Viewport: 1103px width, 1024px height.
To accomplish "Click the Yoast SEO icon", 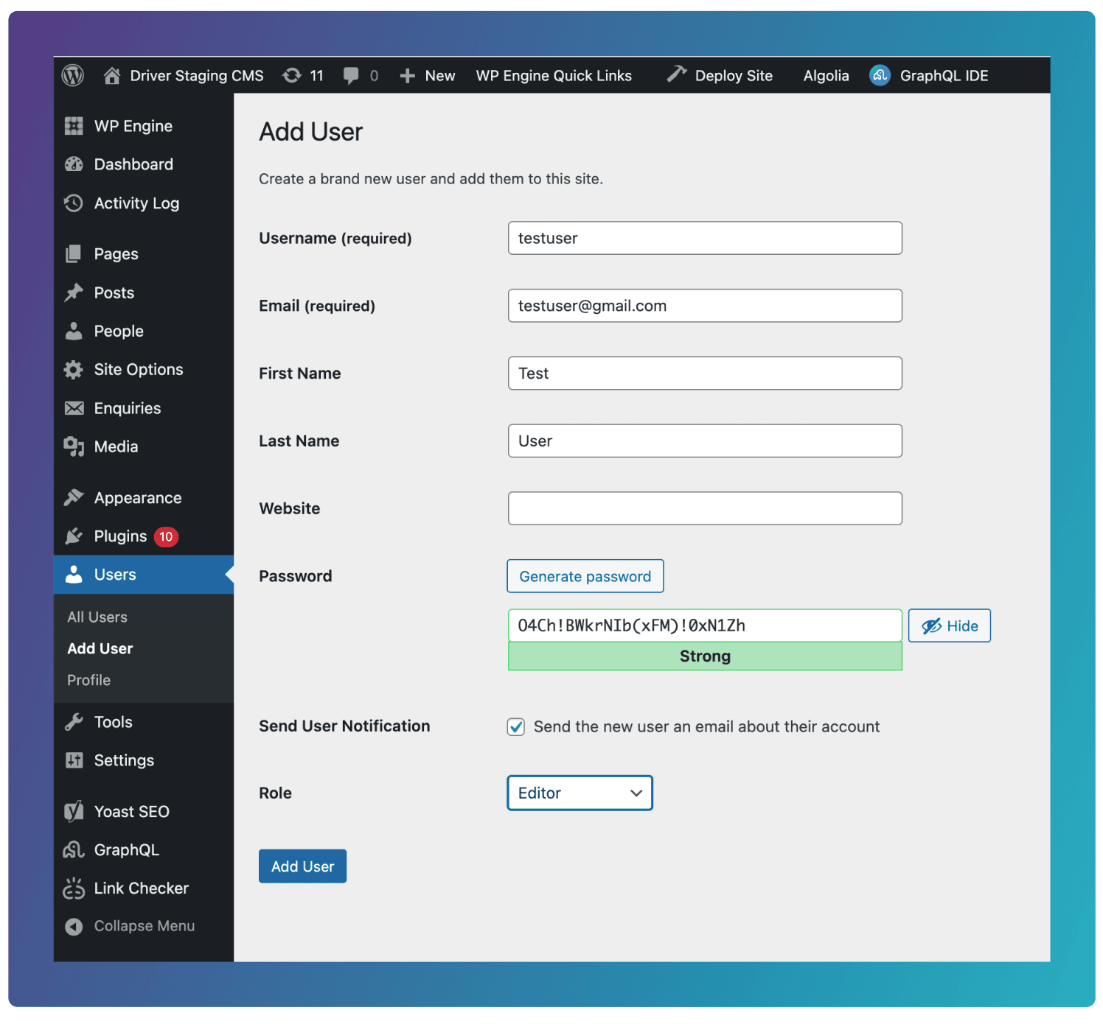I will pyautogui.click(x=74, y=812).
